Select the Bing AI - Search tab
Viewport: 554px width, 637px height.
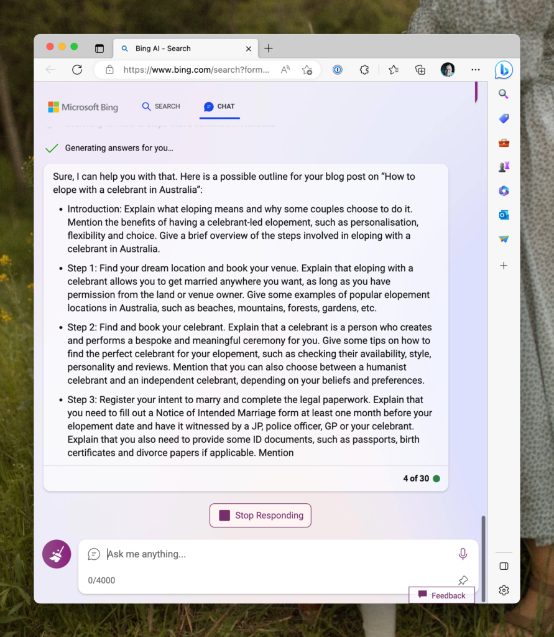pyautogui.click(x=180, y=49)
